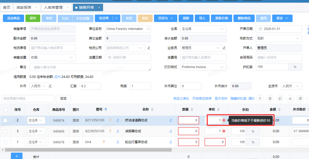This screenshot has width=309, height=159.
Task: Select the scissors cut icon above the table
Action: [x=290, y=99]
